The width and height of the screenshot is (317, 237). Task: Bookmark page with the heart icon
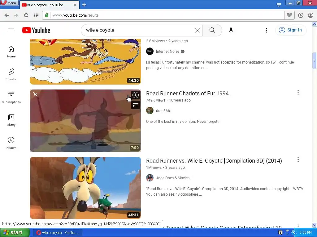289,15
